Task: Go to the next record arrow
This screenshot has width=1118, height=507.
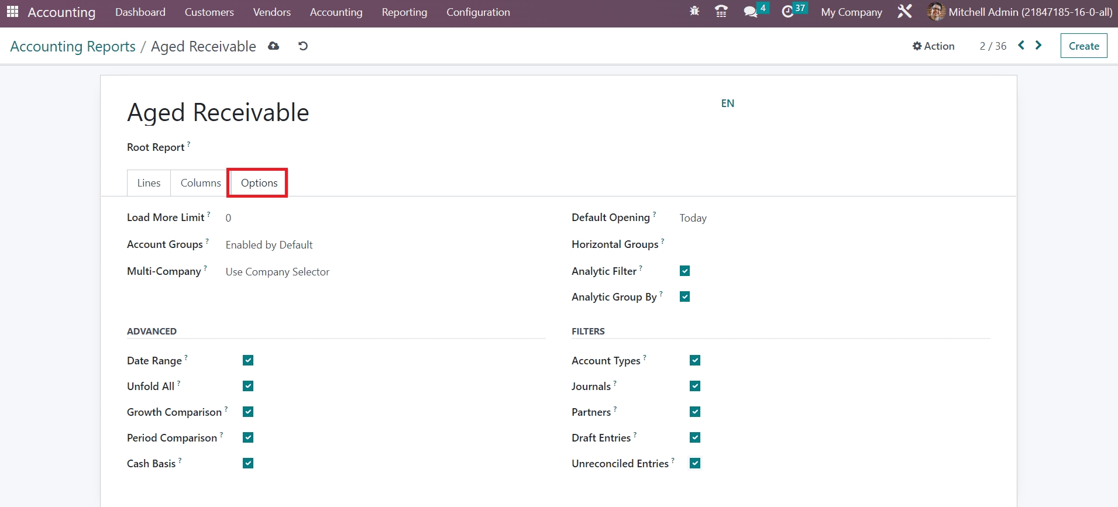Action: click(x=1038, y=46)
